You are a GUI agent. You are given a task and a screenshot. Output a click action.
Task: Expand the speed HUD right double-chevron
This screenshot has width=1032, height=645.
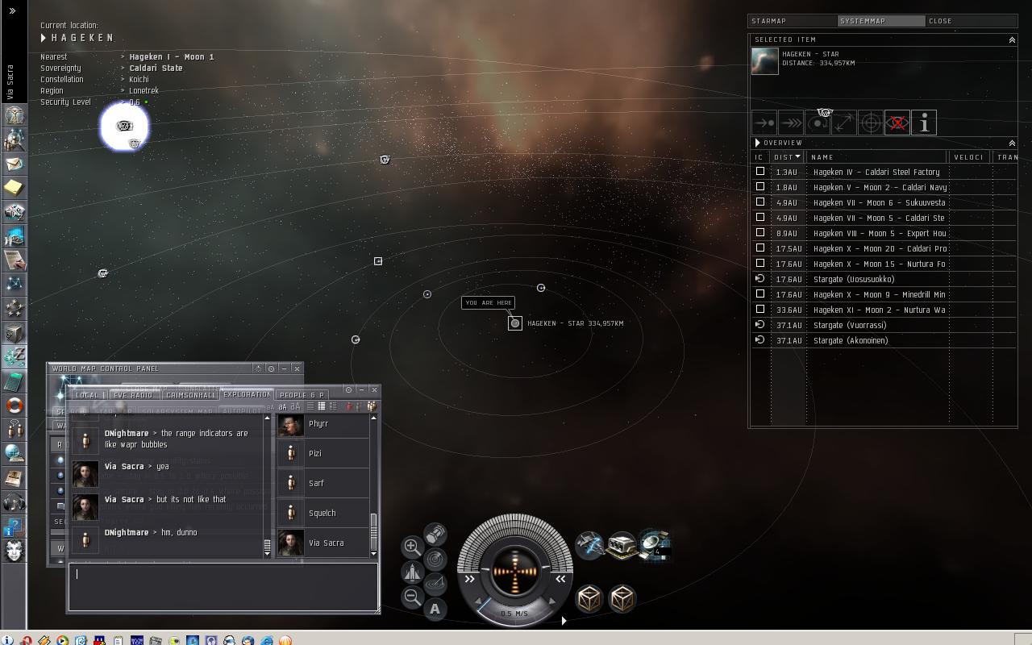click(x=560, y=579)
